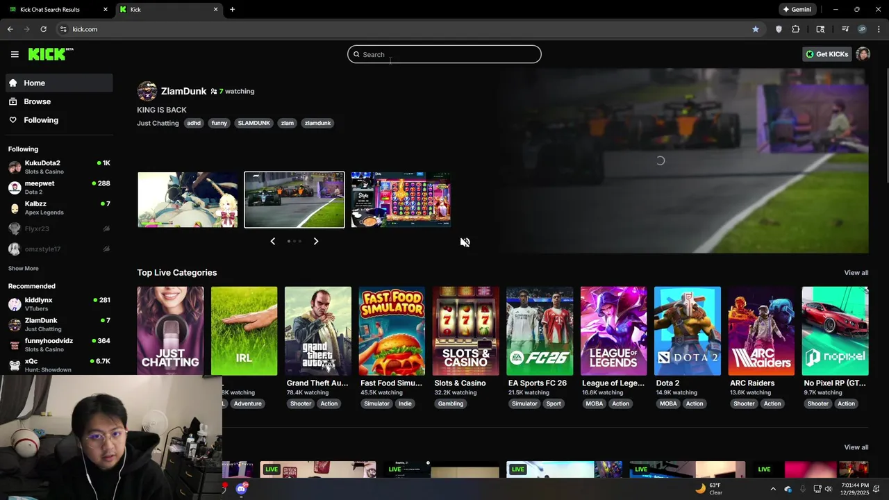Screen dimensions: 889x500
Task: Open meepwet in Following list
Action: 59,187
